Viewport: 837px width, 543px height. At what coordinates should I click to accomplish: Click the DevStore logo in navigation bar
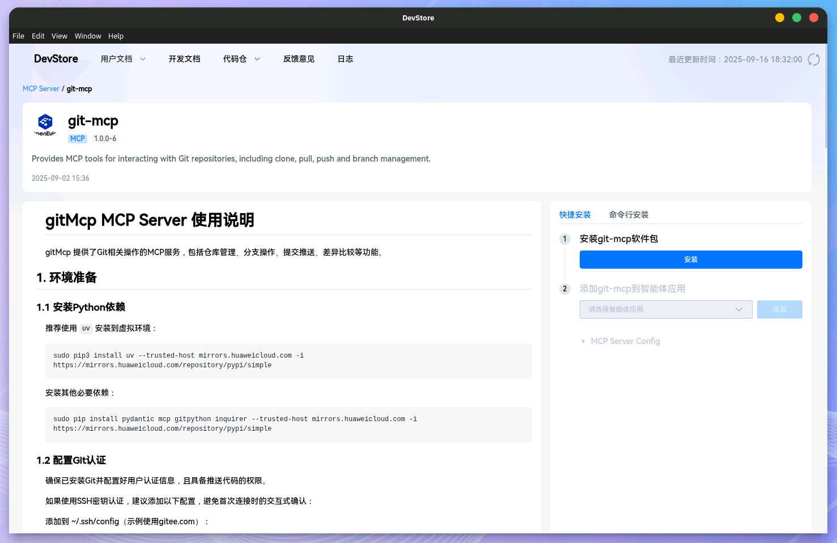point(56,59)
